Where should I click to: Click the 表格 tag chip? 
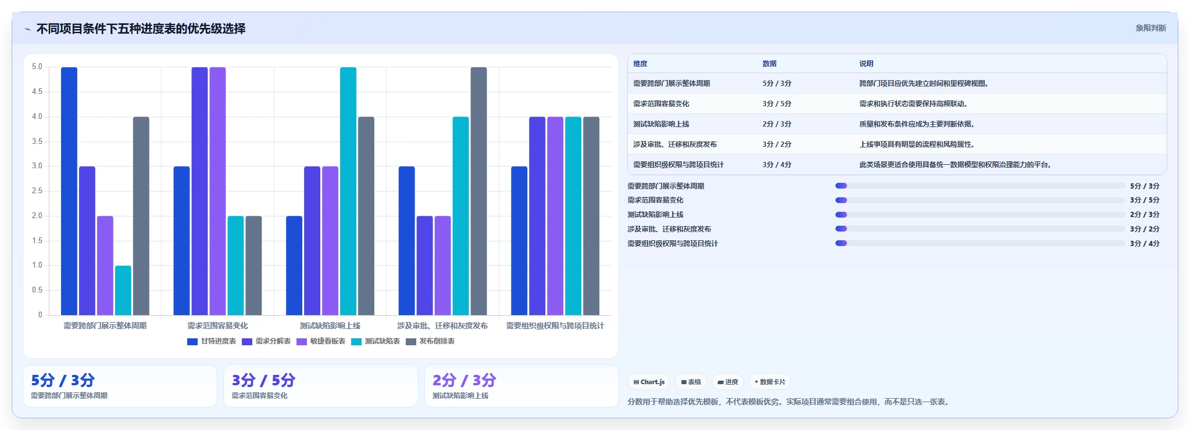coord(691,382)
